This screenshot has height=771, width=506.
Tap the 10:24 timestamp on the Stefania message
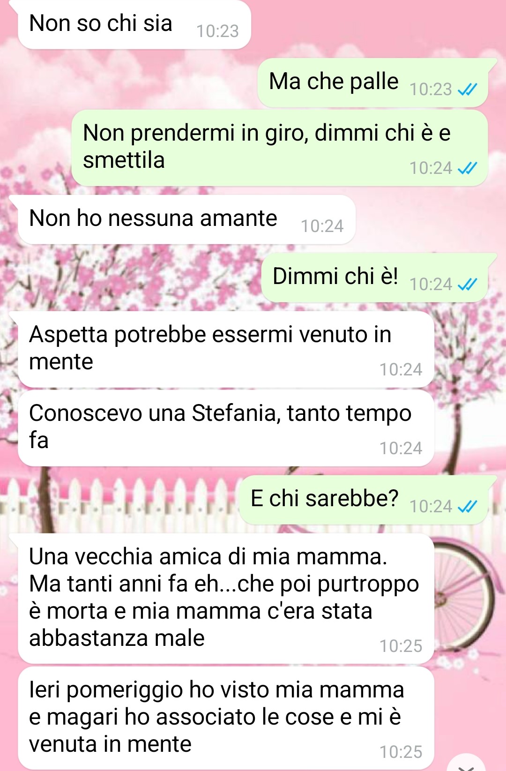[x=401, y=448]
